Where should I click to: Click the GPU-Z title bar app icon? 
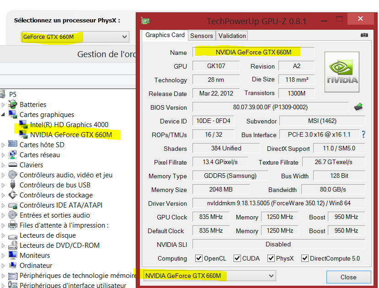click(145, 21)
